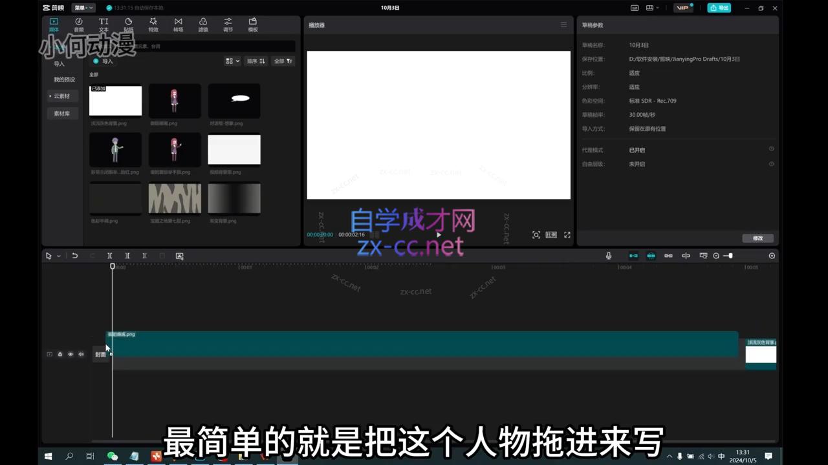This screenshot has width=828, height=465.
Task: Choose the selection arrow tool in timeline toolbar
Action: point(49,256)
